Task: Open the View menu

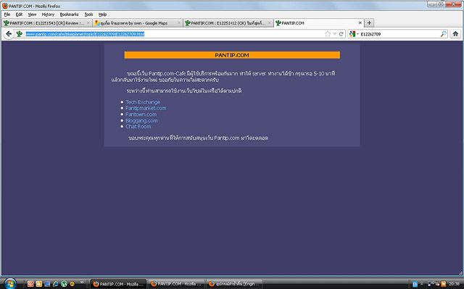Action: click(x=32, y=14)
